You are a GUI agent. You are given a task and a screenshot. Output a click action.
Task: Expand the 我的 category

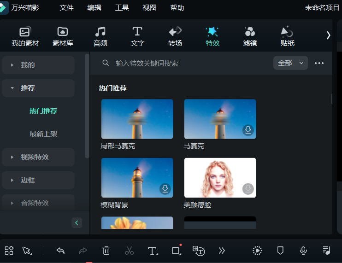point(38,65)
